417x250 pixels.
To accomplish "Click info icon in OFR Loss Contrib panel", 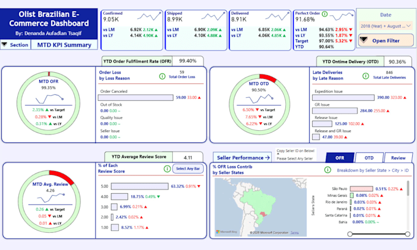I will tap(327, 170).
